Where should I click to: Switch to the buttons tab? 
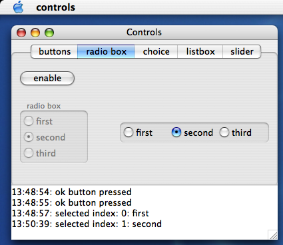(x=55, y=52)
